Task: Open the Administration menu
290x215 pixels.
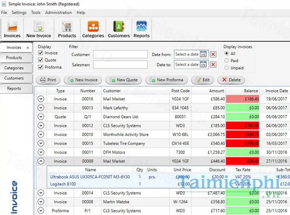Action: click(x=59, y=13)
